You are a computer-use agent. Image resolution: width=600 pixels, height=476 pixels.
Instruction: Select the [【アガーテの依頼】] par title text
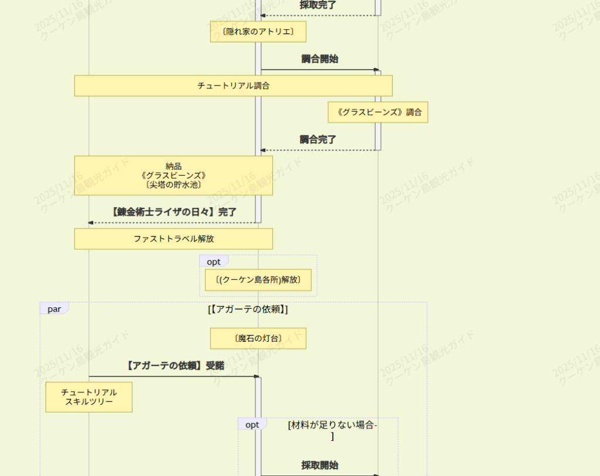click(248, 309)
